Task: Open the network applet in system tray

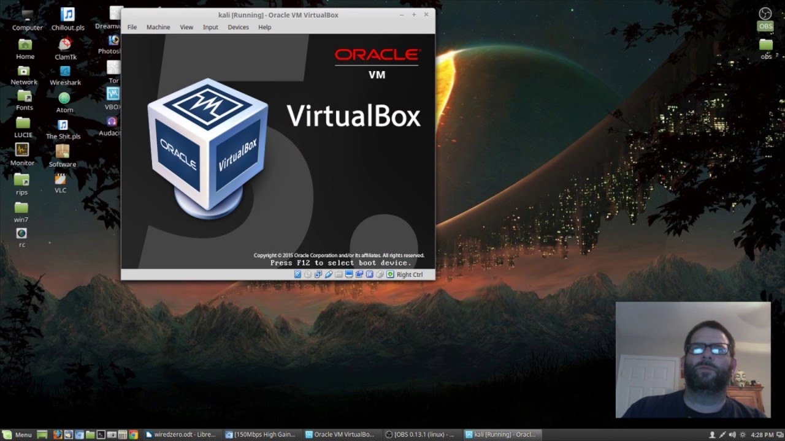Action: point(722,435)
